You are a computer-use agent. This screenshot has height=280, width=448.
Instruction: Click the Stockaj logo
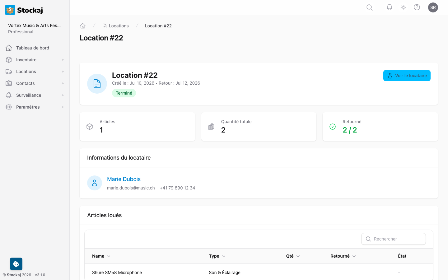click(24, 10)
